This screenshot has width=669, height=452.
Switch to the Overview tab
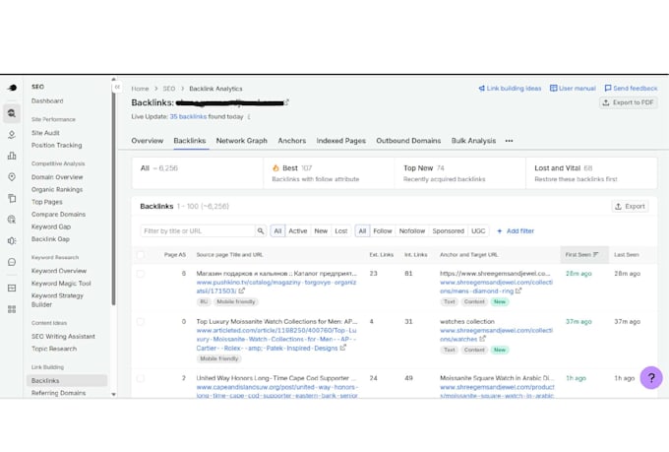point(148,141)
